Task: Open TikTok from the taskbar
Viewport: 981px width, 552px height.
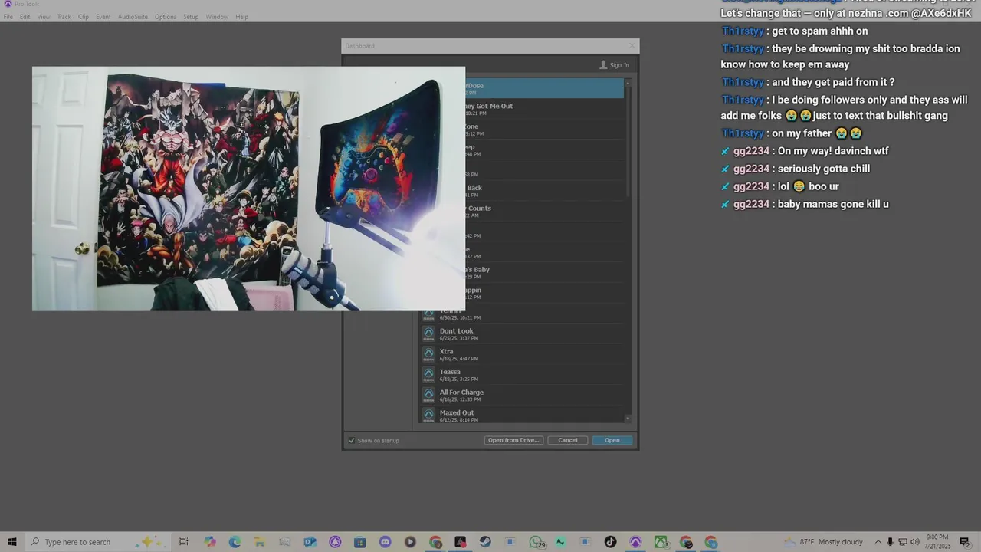Action: click(610, 542)
